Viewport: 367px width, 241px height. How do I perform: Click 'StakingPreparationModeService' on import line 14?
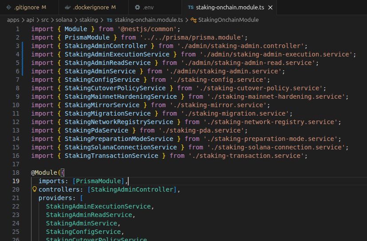(119, 139)
